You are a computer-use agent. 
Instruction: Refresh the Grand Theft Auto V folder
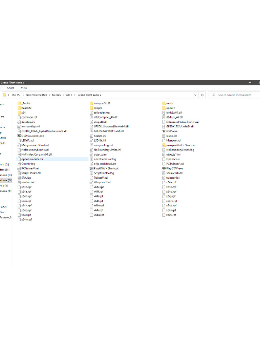(202, 95)
